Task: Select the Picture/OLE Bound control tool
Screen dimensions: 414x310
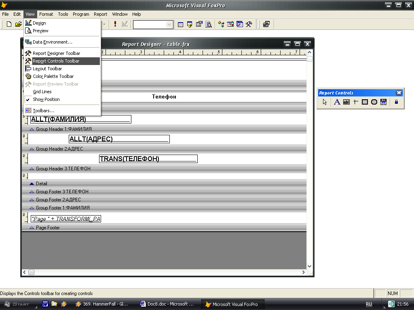Action: point(383,102)
